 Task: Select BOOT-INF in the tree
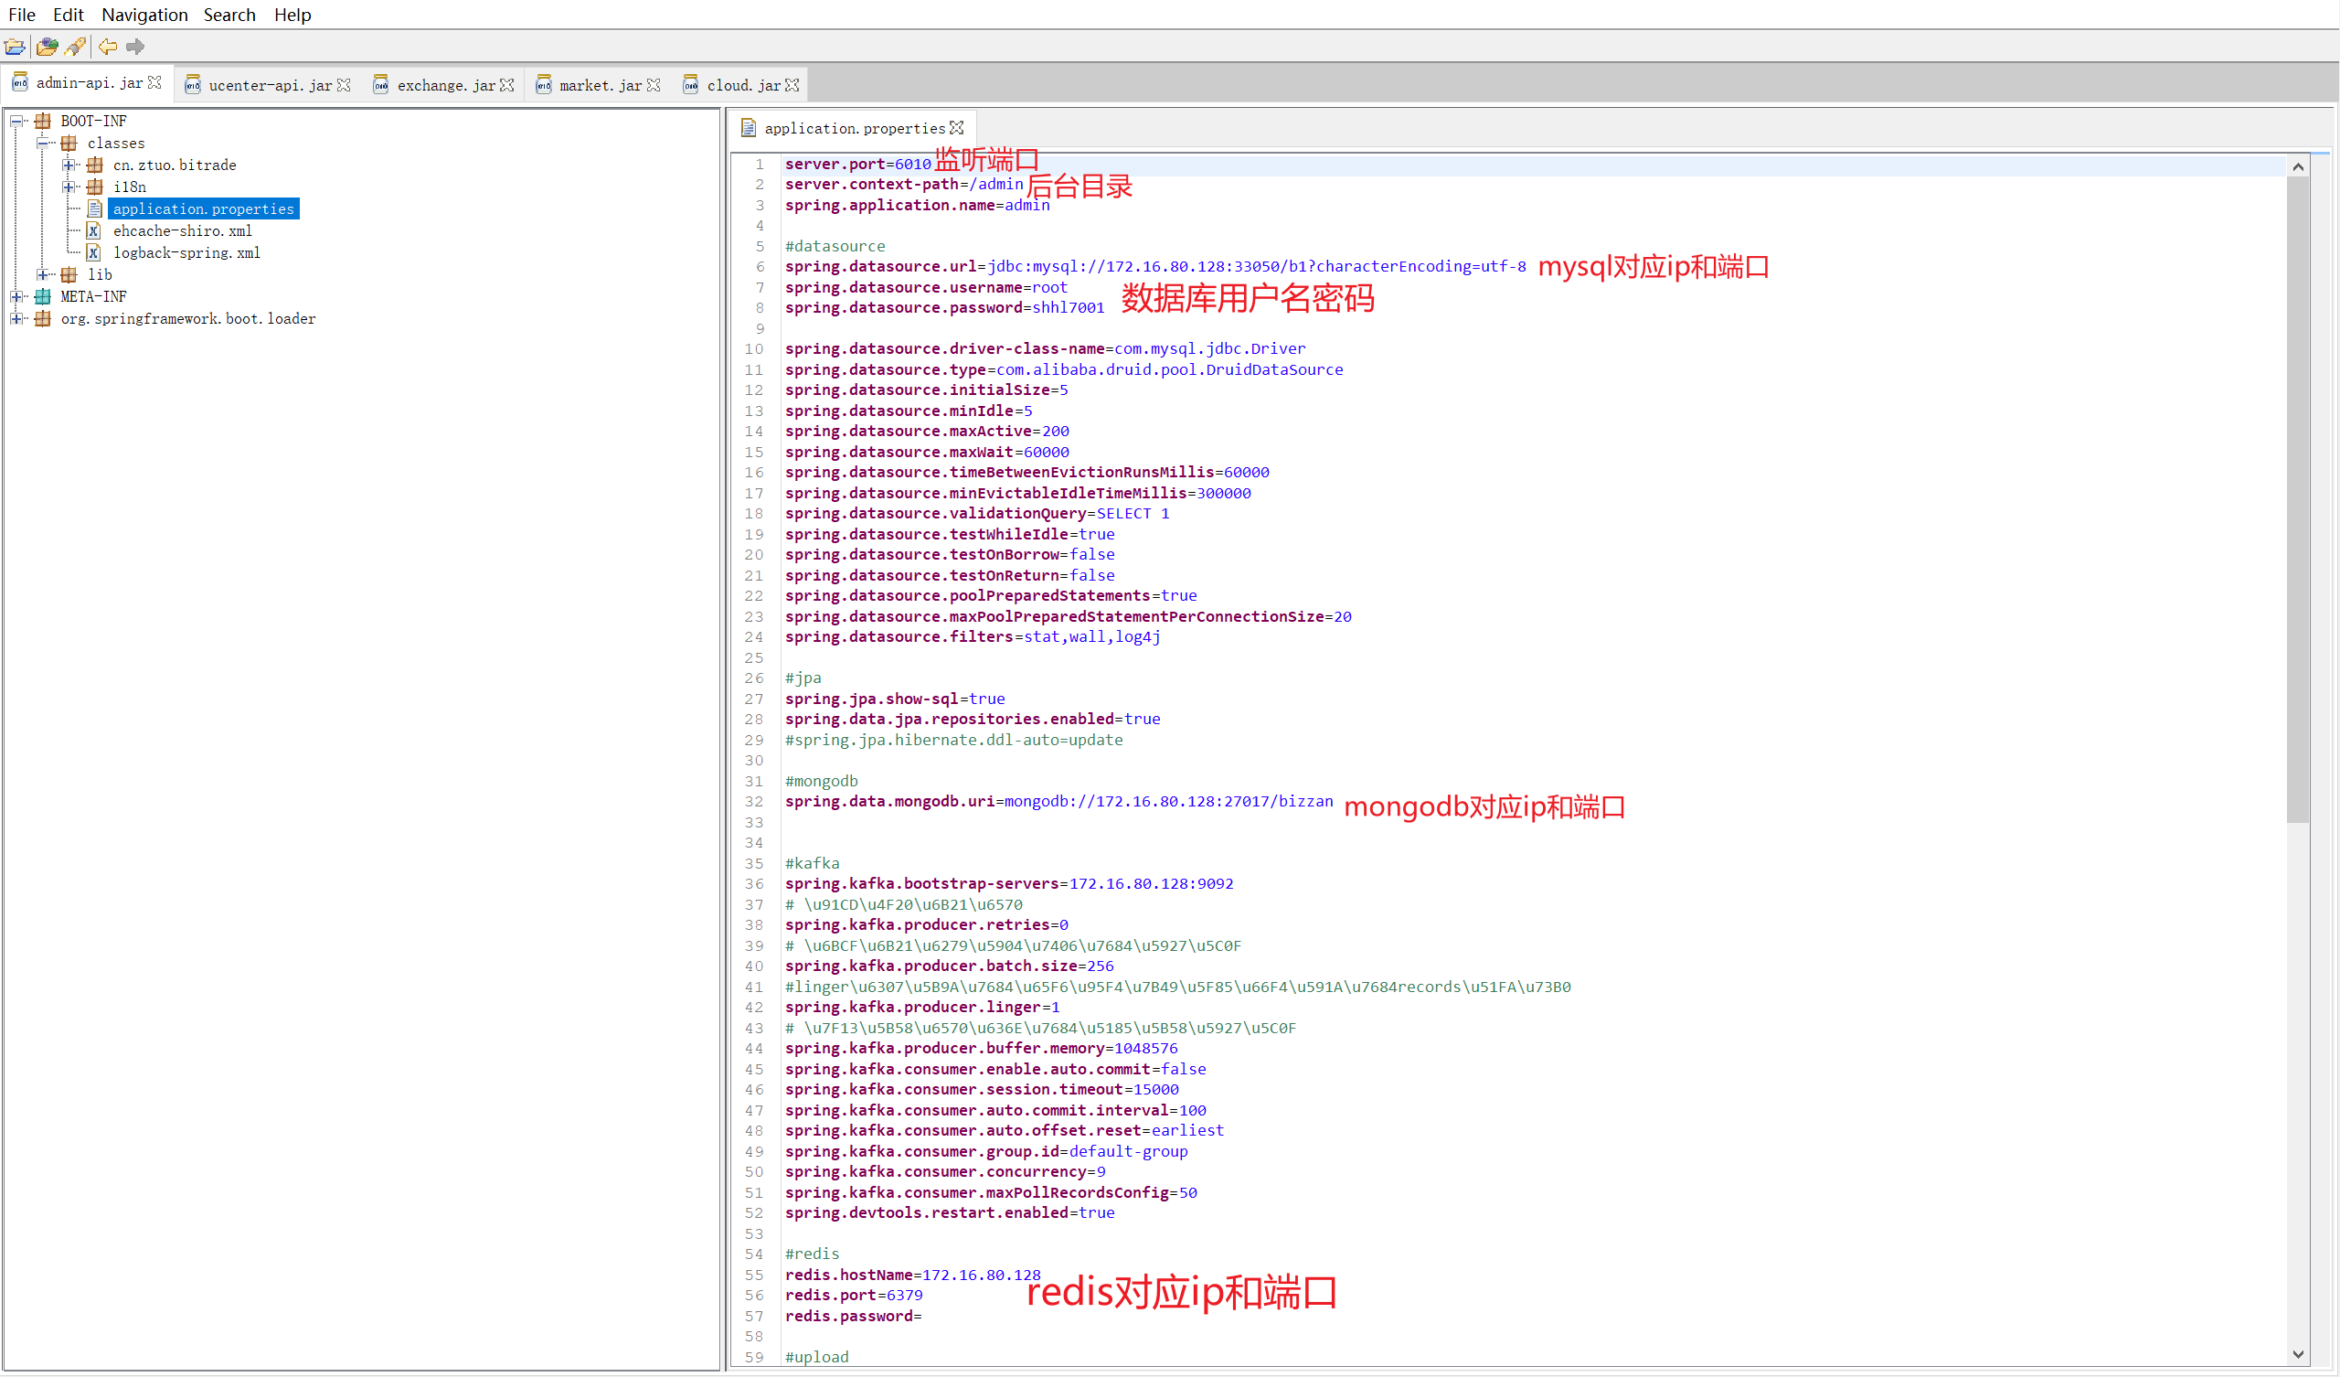click(x=93, y=122)
